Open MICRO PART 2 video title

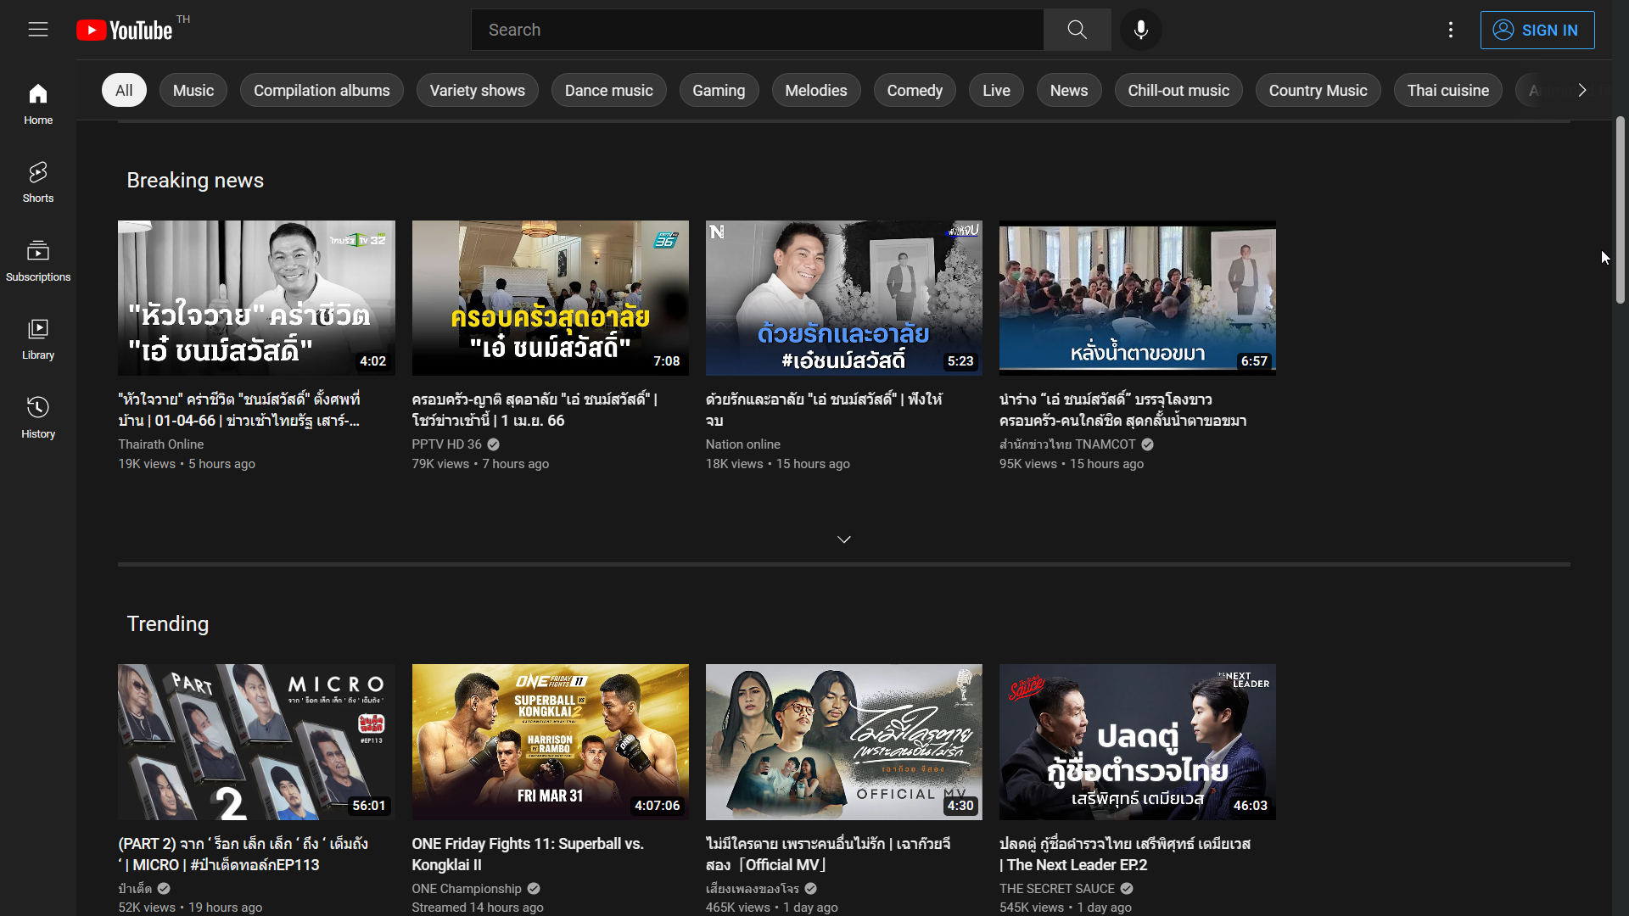(243, 854)
